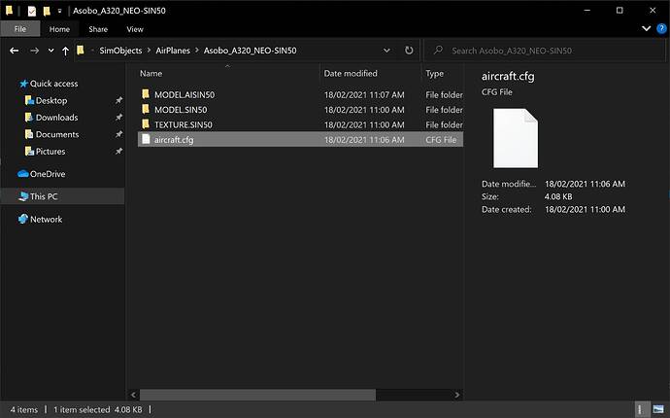The width and height of the screenshot is (670, 418).
Task: Switch to large icons view in status bar
Action: 658,409
